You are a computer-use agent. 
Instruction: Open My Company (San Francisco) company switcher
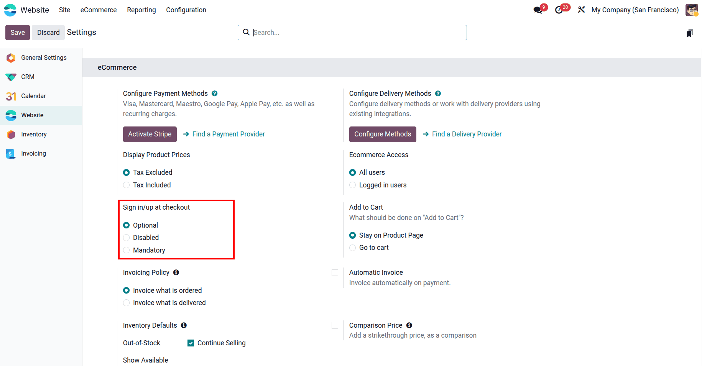(635, 10)
